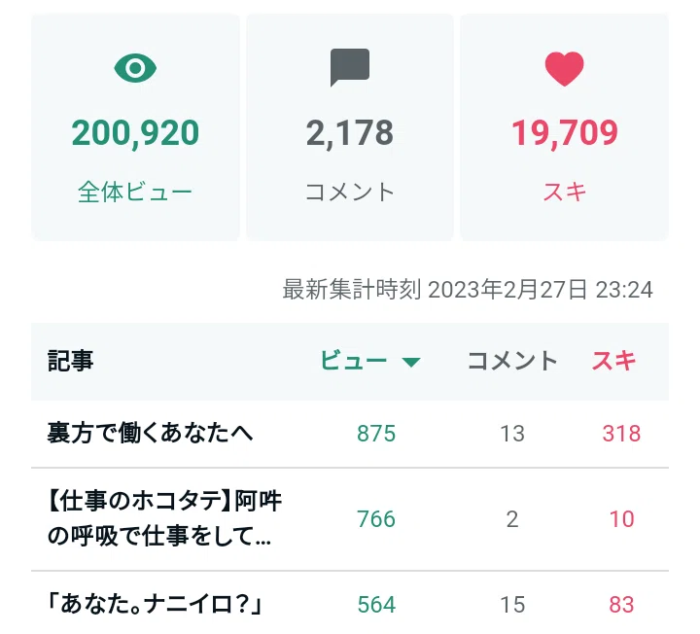The width and height of the screenshot is (700, 634).
Task: Click view count 875 in first row
Action: coord(376,434)
